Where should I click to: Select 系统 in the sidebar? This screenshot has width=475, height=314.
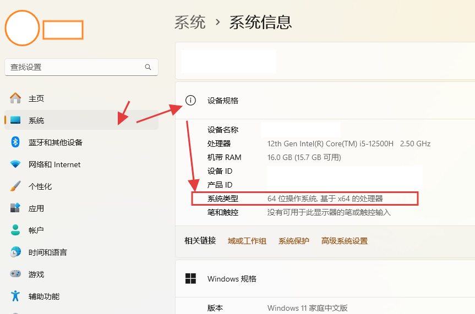tap(81, 120)
